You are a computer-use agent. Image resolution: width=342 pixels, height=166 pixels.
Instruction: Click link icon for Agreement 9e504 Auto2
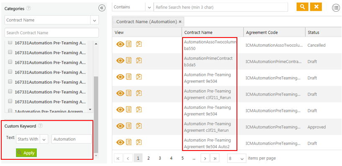139,142
